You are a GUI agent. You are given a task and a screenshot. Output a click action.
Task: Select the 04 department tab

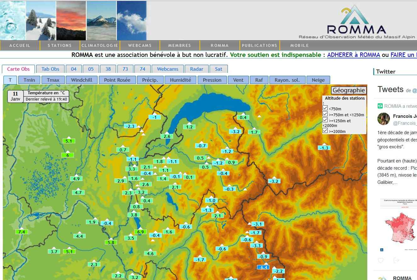point(74,69)
